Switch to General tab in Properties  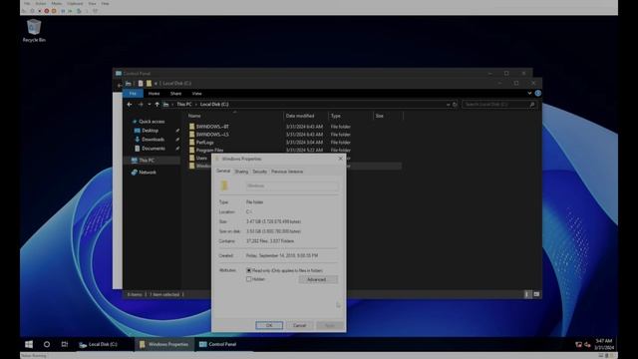(223, 172)
